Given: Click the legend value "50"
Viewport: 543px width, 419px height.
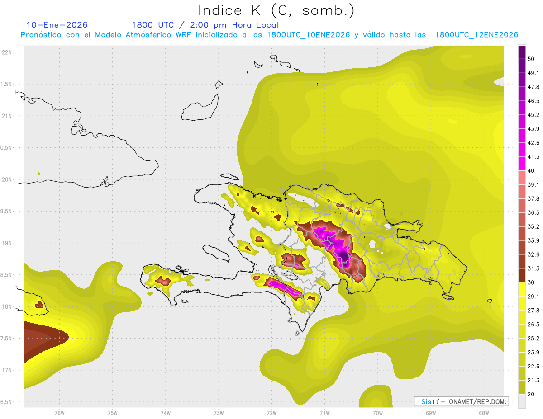Looking at the screenshot, I should (x=531, y=59).
